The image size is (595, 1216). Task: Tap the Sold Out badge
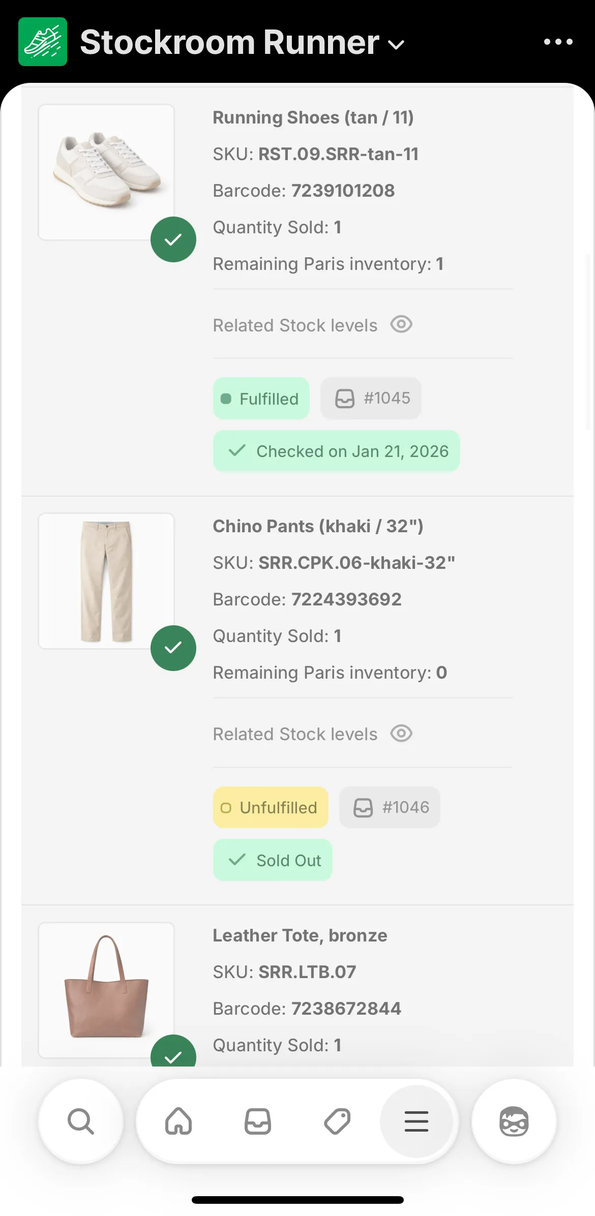(x=273, y=860)
